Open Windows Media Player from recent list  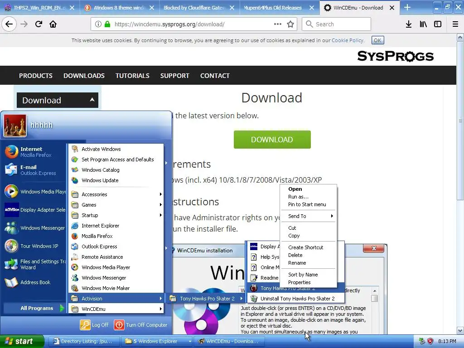34,192
